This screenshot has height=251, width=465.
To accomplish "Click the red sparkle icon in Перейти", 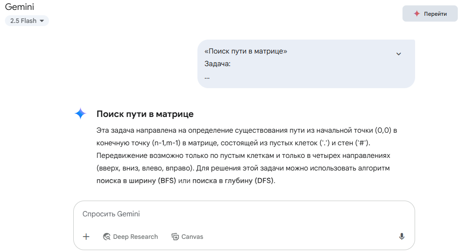I will coord(417,13).
